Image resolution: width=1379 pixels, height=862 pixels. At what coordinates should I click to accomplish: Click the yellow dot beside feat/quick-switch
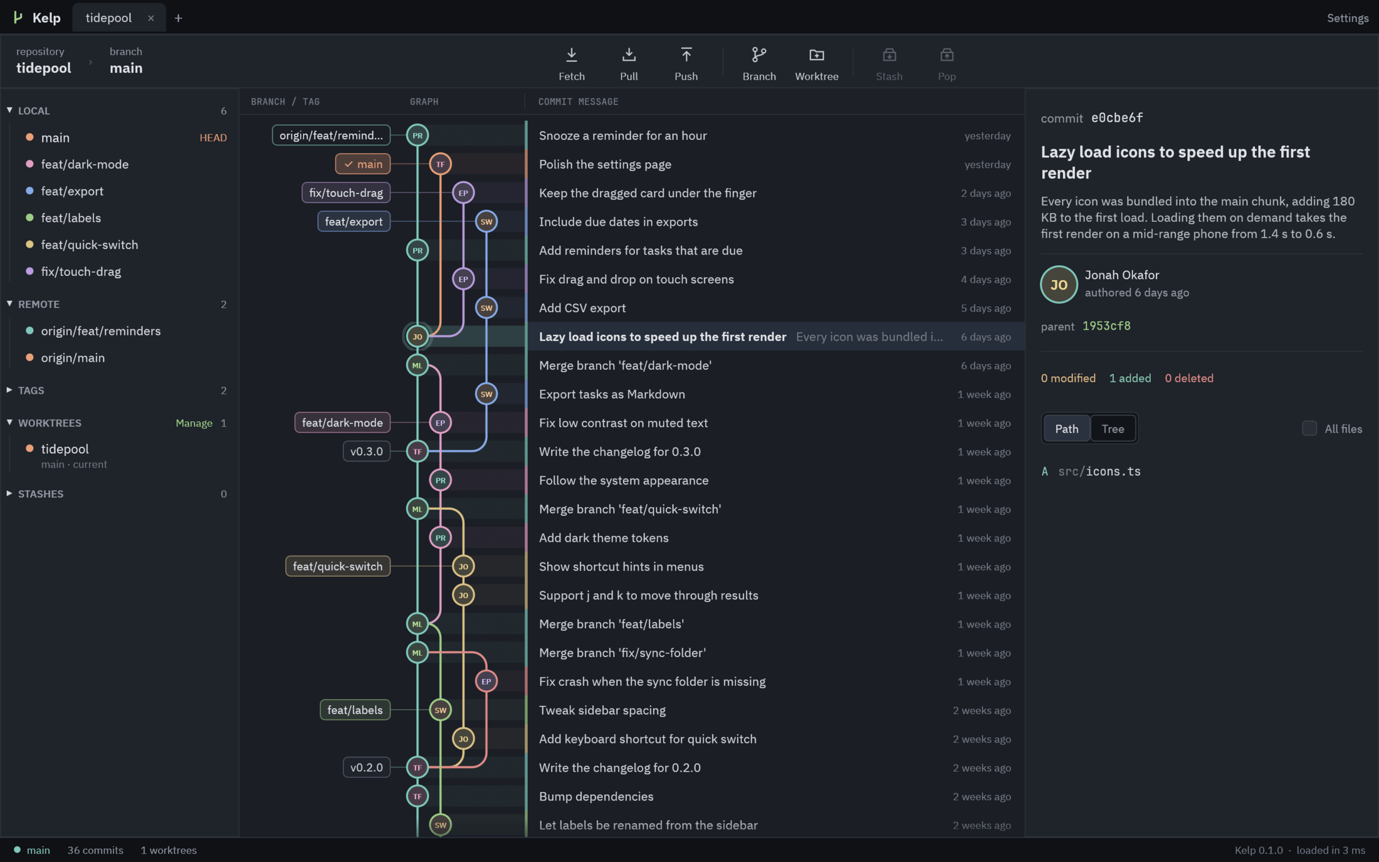click(x=29, y=244)
